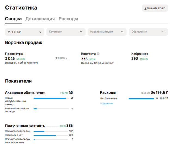Open the Расходы tab
This screenshot has height=161, width=192.
(x=68, y=19)
